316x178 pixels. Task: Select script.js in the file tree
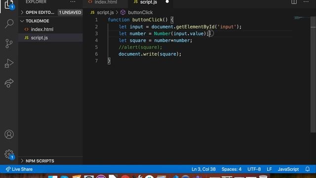coord(50,38)
